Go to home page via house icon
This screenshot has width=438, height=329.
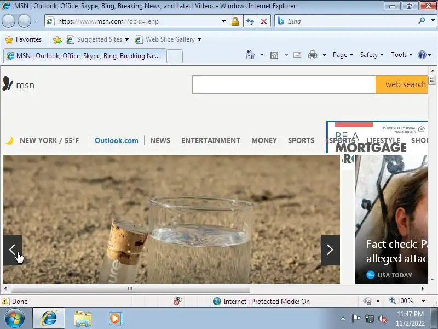point(250,55)
